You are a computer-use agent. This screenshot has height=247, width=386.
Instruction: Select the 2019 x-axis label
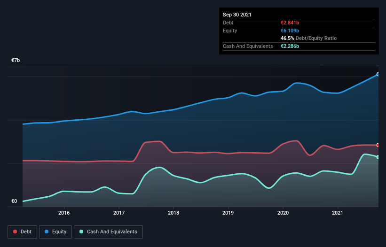point(228,213)
